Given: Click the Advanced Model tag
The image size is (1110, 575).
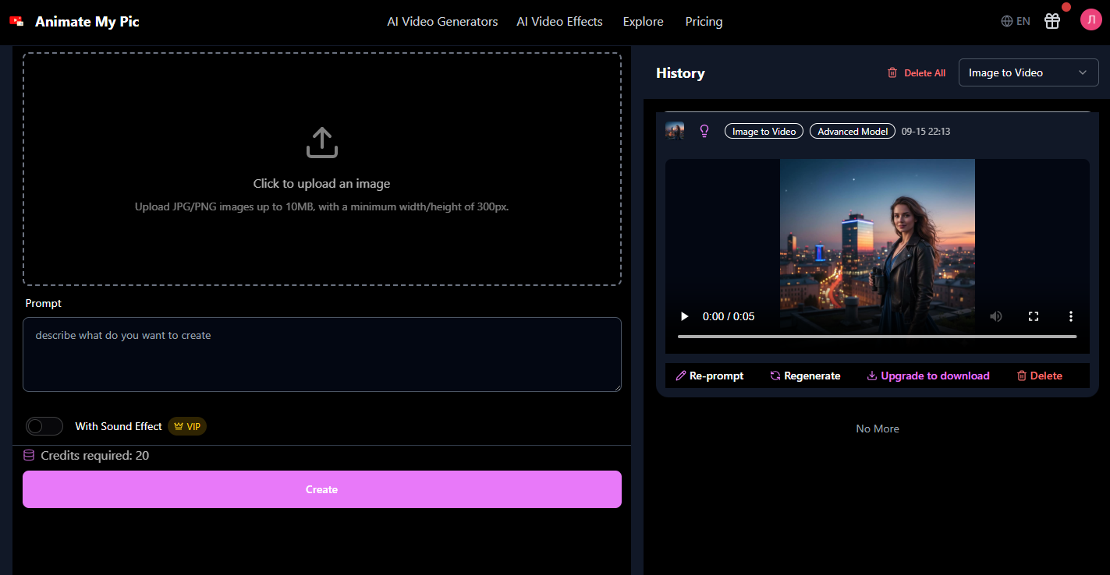Looking at the screenshot, I should coord(853,132).
